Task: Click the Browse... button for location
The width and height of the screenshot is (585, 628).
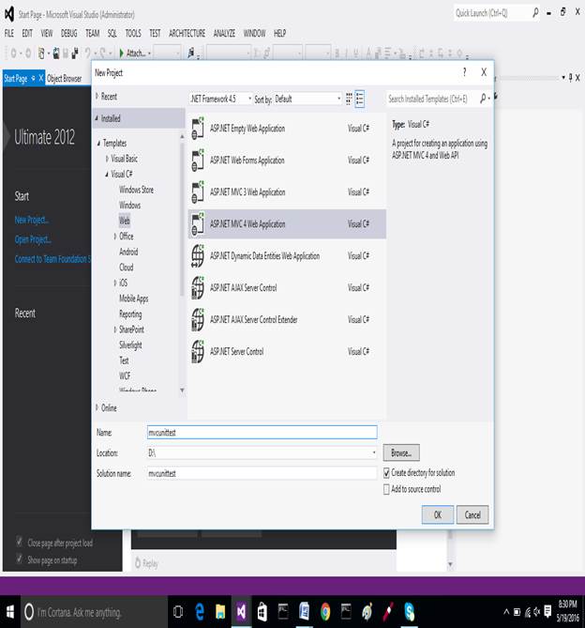Action: click(x=401, y=453)
